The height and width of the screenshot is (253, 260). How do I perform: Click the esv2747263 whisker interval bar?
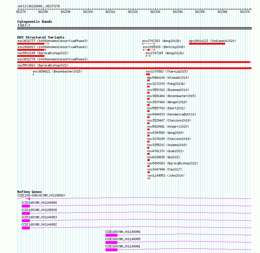point(149,44)
